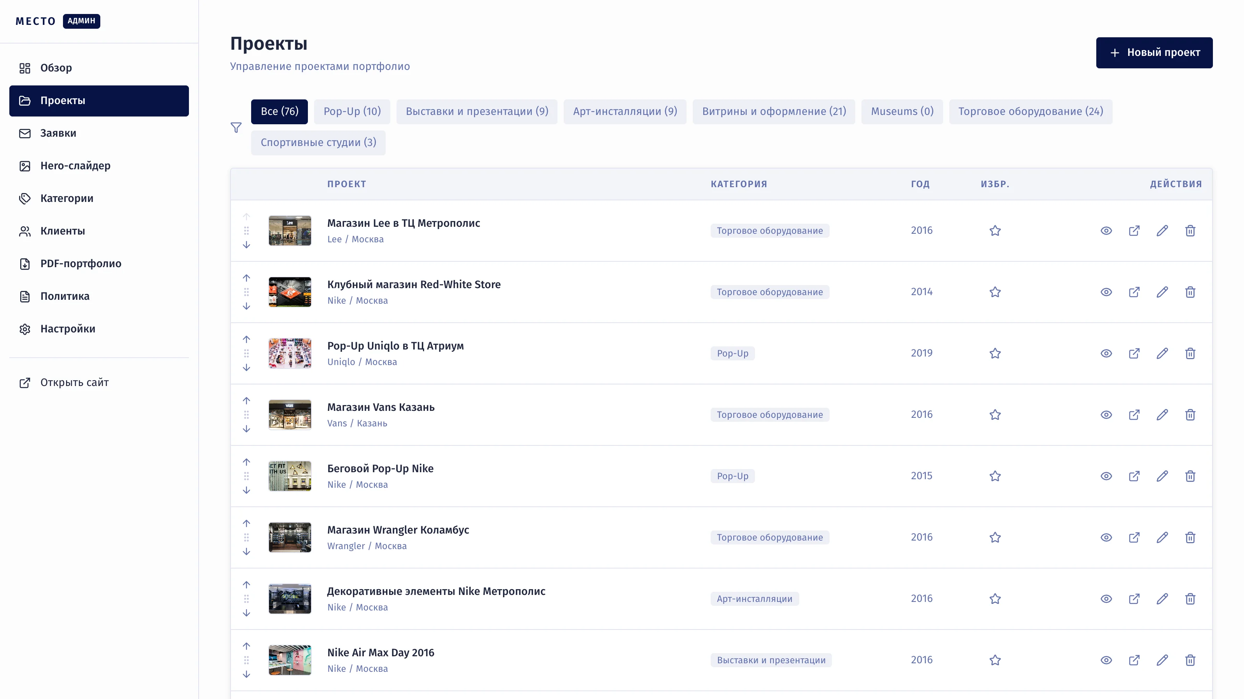Select the Все (76) filter tab
1244x699 pixels.
(279, 111)
